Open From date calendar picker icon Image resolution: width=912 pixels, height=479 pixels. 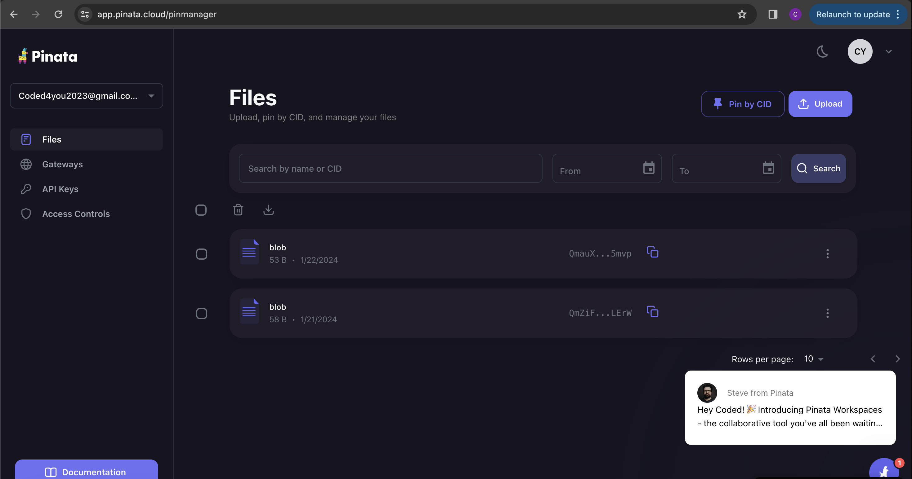coord(648,168)
